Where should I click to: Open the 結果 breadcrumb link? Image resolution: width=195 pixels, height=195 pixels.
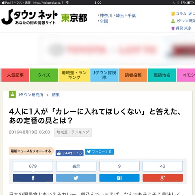(56, 95)
